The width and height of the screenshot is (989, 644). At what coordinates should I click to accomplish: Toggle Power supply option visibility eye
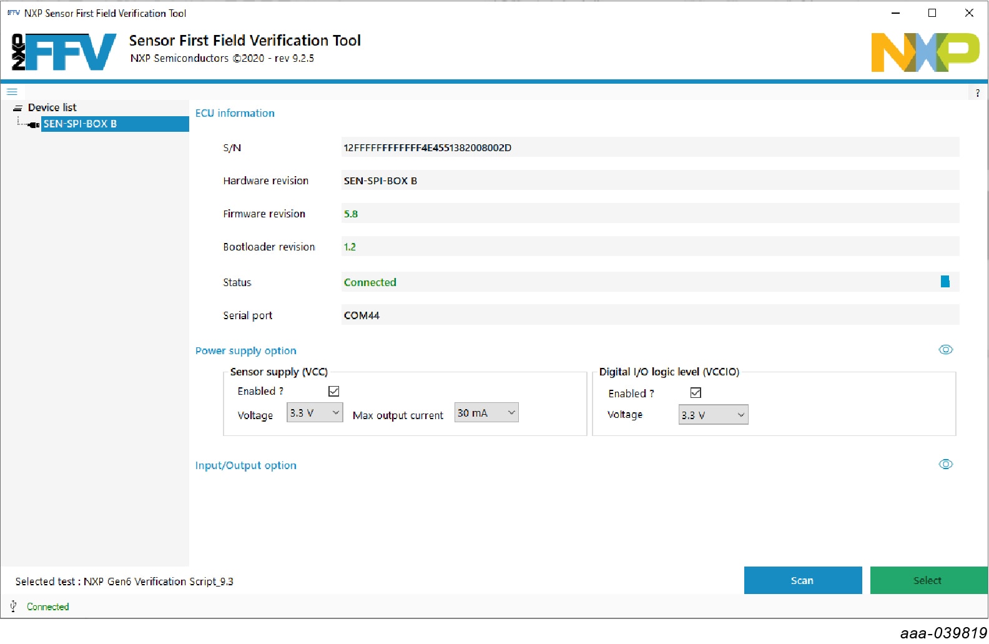click(x=945, y=350)
